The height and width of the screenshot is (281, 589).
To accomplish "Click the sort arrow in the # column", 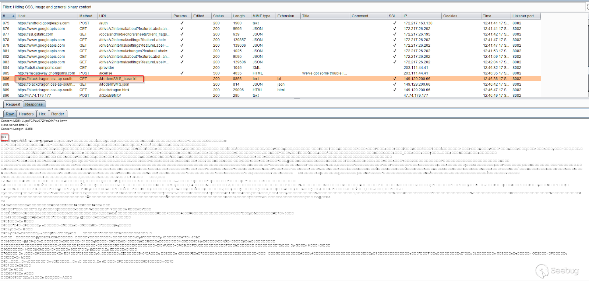I will click(14, 16).
